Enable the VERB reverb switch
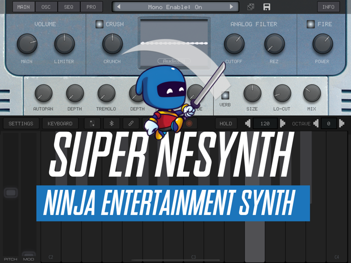 click(x=225, y=96)
